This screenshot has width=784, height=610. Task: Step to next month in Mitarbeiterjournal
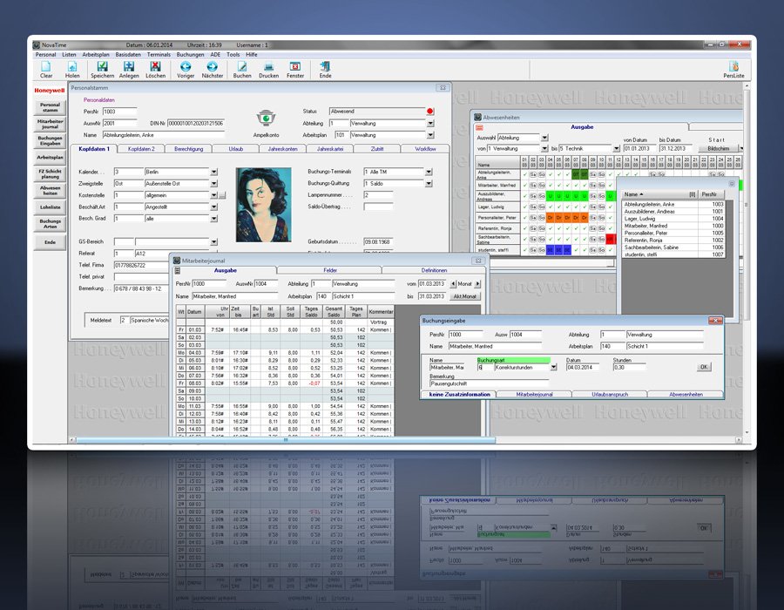click(477, 283)
